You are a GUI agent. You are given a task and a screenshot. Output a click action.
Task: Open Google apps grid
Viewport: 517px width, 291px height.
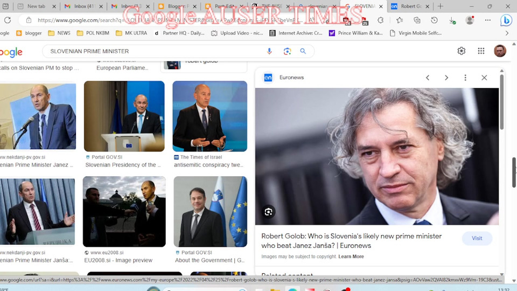(481, 51)
